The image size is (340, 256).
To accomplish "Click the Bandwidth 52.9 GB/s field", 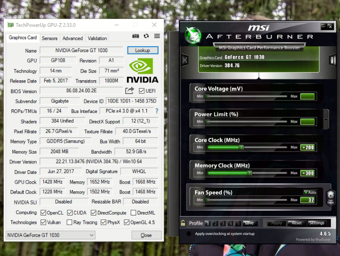I will 136,151.
